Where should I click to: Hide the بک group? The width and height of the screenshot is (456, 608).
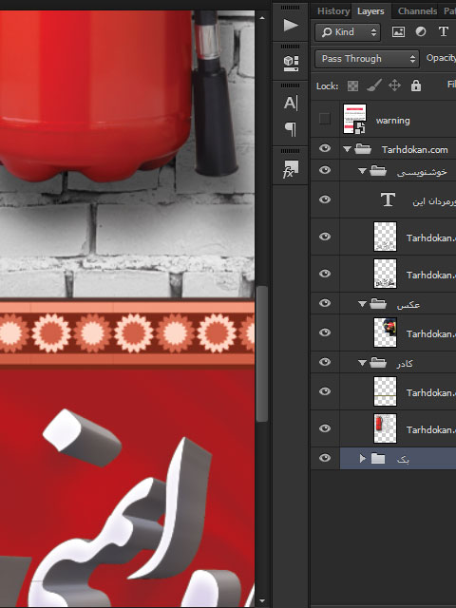325,458
